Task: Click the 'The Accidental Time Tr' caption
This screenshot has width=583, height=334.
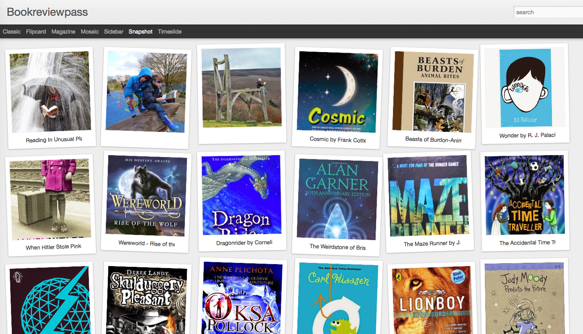Action: point(527,243)
